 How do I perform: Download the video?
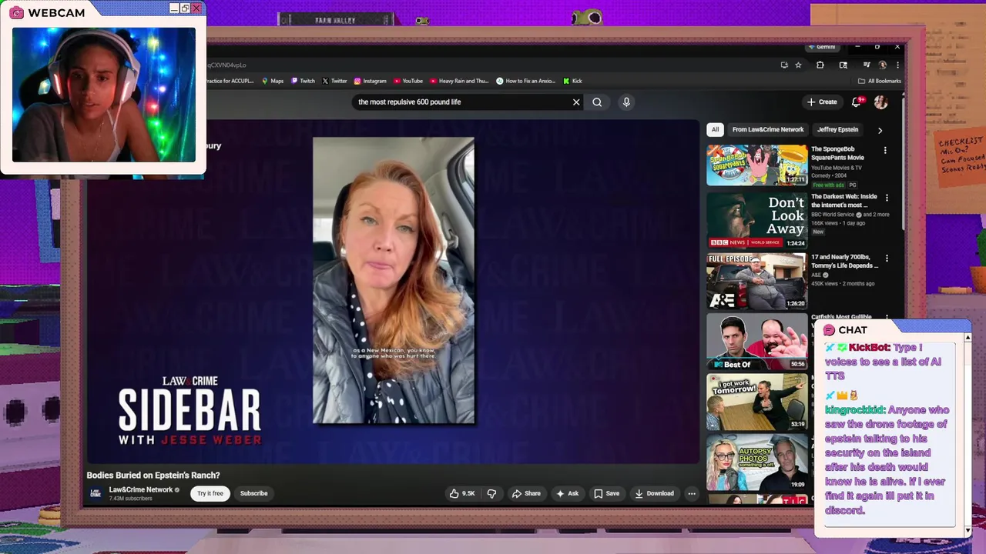(x=654, y=493)
